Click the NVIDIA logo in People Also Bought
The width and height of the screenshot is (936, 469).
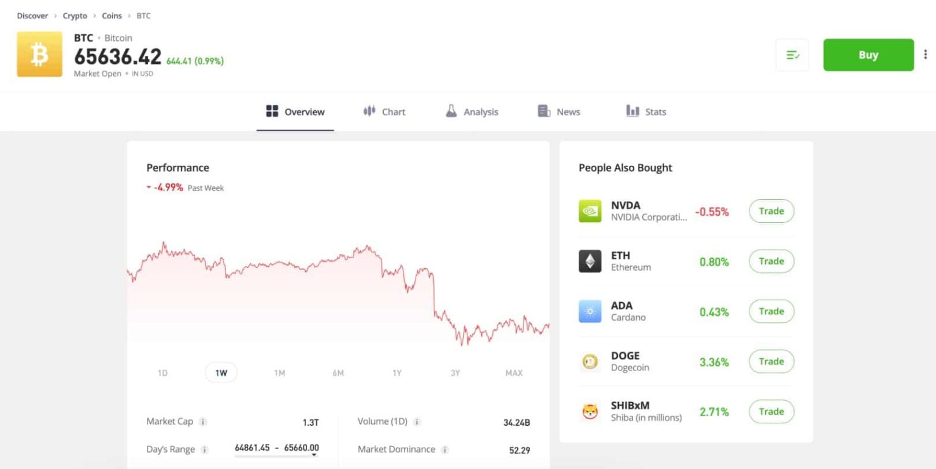coord(590,211)
